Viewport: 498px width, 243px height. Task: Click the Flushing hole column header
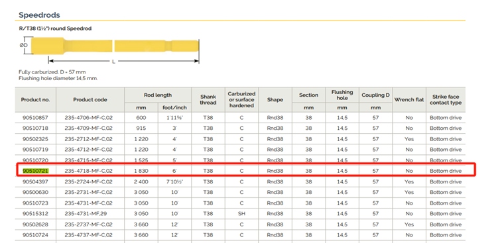point(342,95)
